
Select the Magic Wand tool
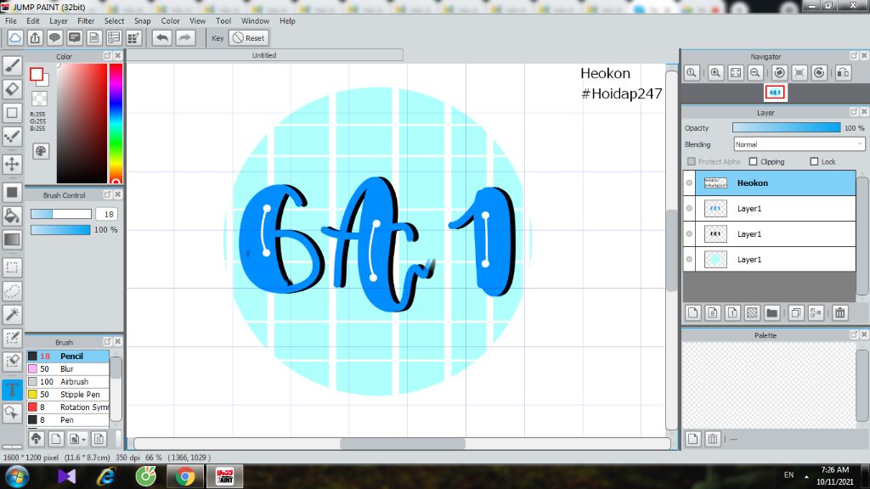(12, 314)
